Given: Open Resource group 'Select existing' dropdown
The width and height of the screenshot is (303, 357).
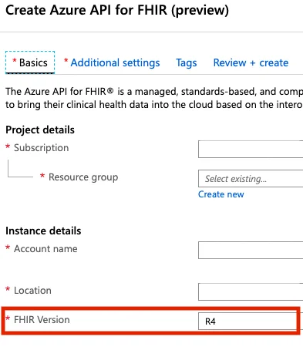Looking at the screenshot, I should (251, 178).
